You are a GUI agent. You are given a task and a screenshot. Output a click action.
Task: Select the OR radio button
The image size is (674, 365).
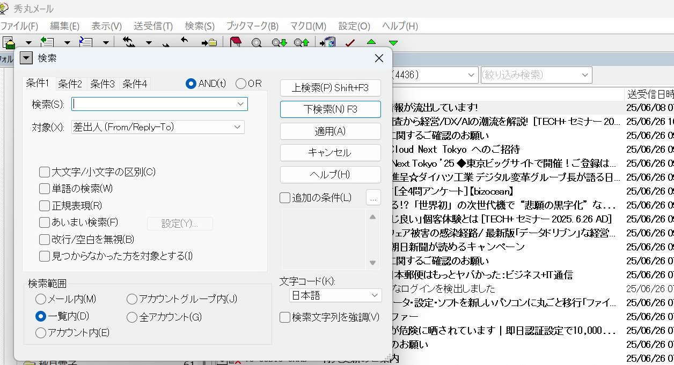pos(241,84)
